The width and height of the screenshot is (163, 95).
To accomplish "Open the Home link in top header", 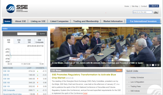I will point(127,6).
